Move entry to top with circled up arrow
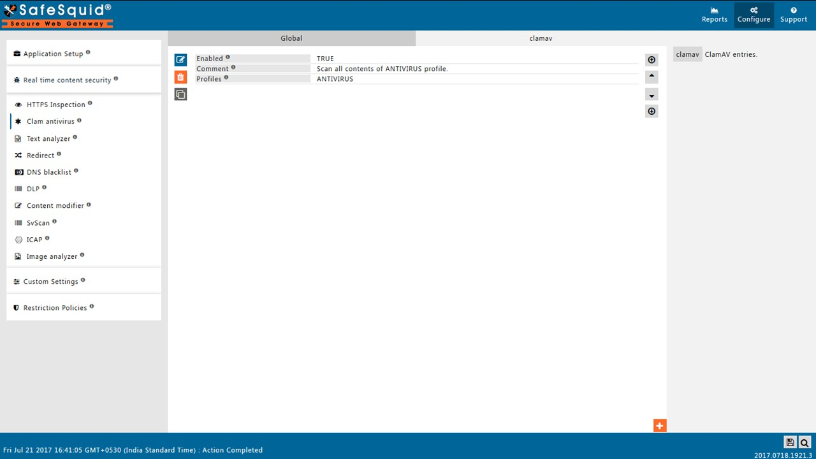 (x=652, y=60)
